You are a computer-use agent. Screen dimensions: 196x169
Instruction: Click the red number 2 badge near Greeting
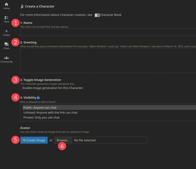tap(15, 42)
